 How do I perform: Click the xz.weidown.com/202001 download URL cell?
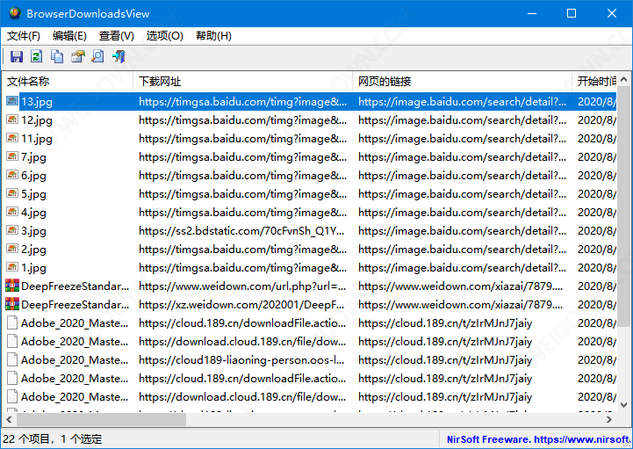coord(241,305)
